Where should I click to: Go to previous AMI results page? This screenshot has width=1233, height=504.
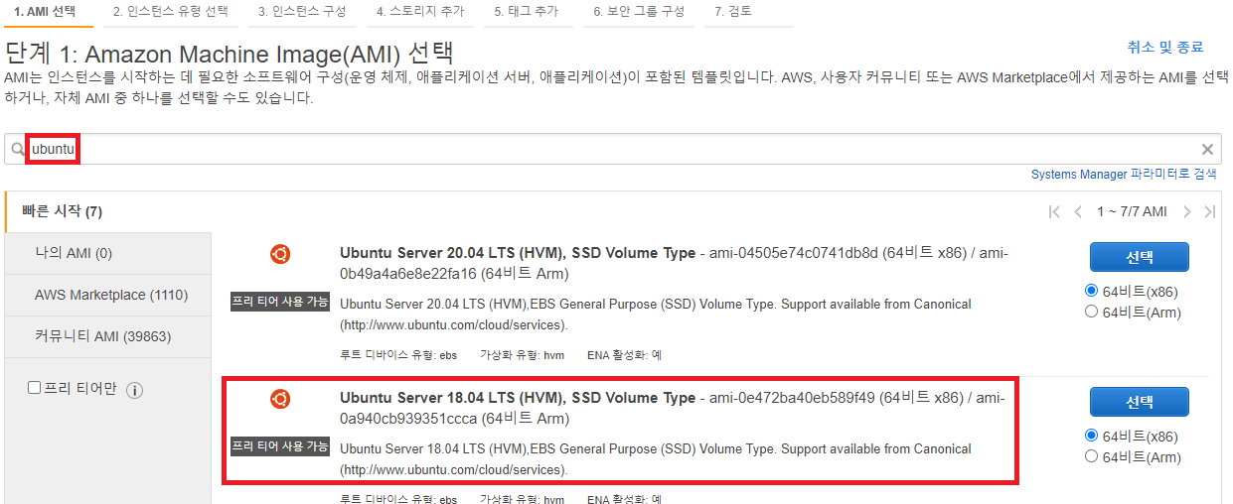coord(1077,211)
